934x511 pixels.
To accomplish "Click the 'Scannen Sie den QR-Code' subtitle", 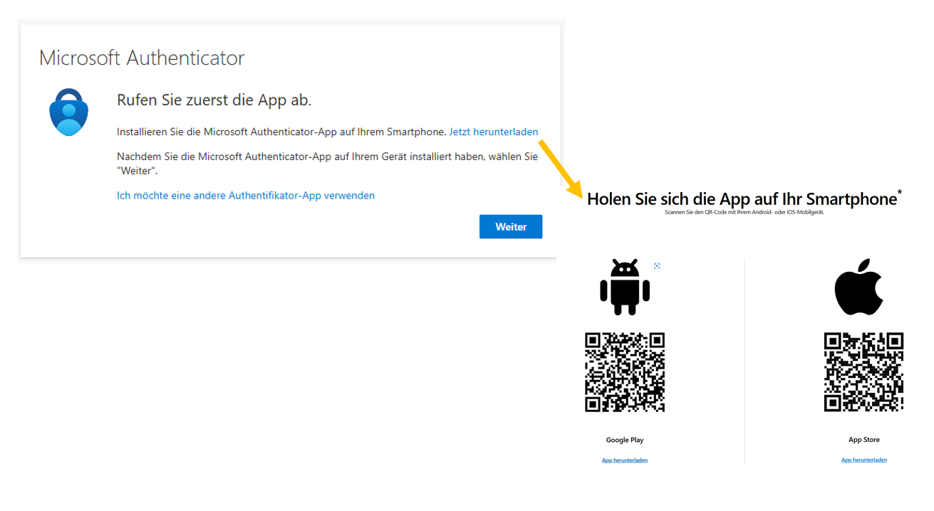I will (x=744, y=212).
